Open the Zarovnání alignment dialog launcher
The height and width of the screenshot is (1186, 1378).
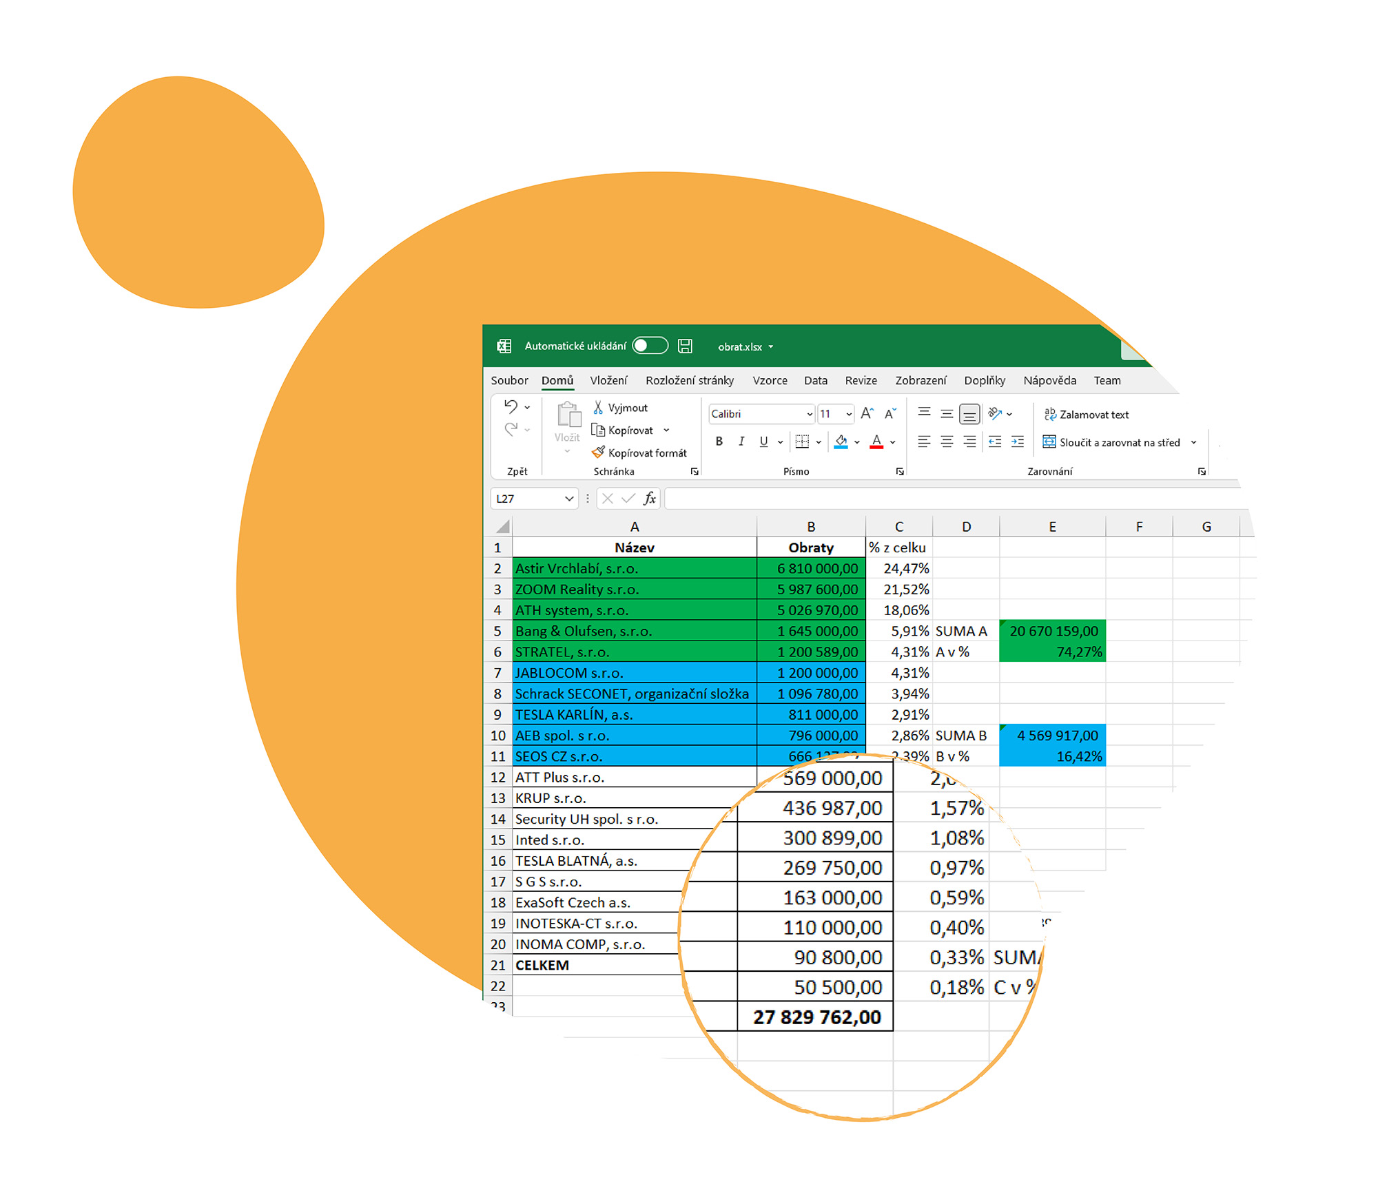pyautogui.click(x=1202, y=471)
